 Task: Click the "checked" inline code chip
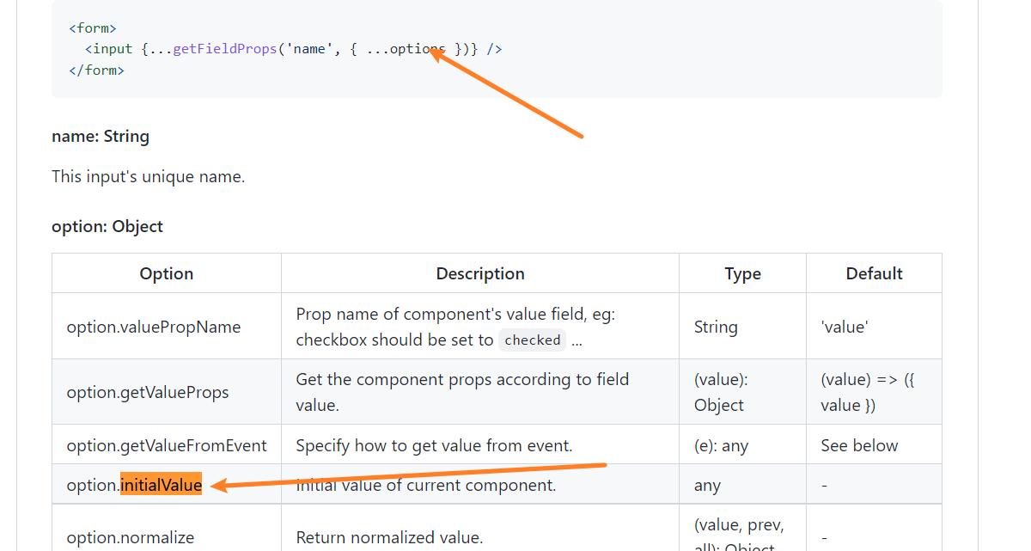pos(533,340)
